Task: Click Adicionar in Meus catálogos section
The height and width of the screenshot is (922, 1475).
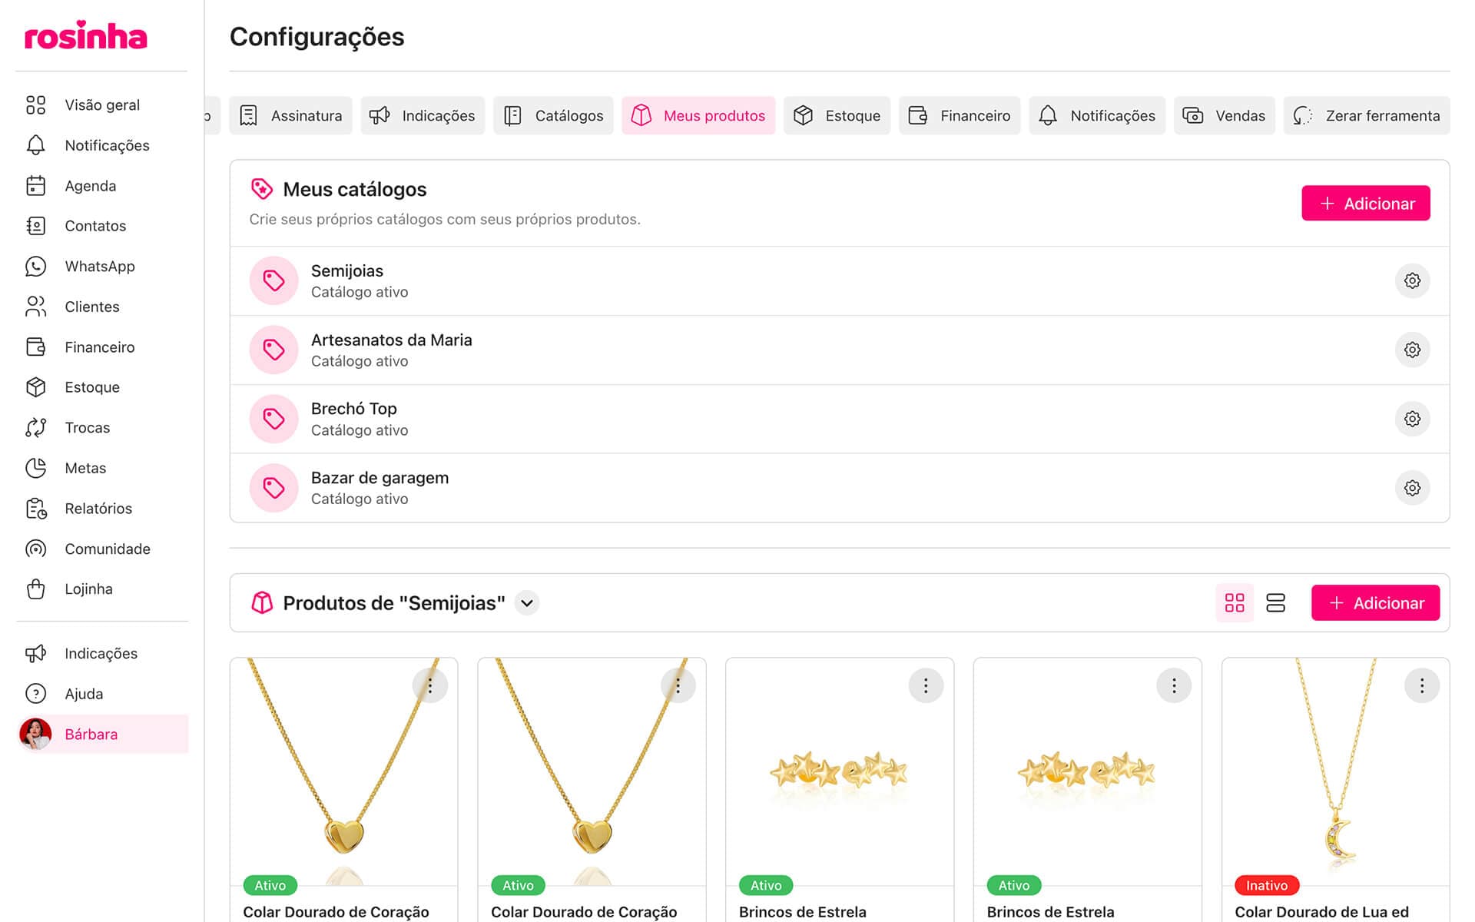Action: pyautogui.click(x=1365, y=203)
